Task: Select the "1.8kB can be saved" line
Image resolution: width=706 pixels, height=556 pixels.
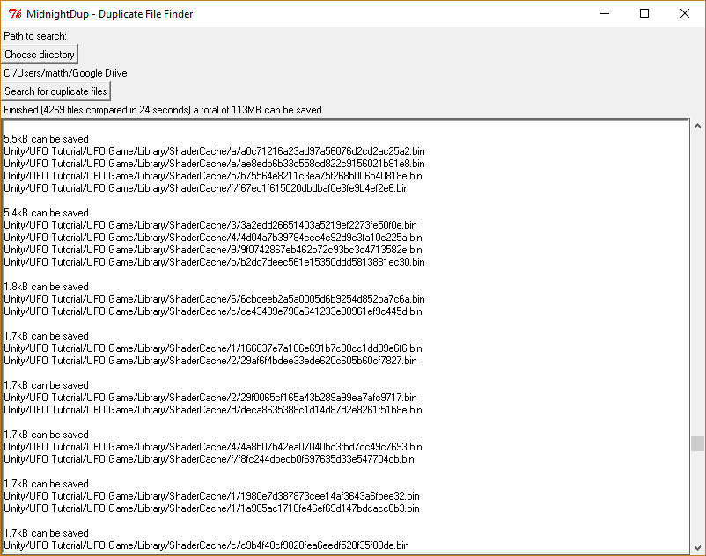Action: pyautogui.click(x=46, y=287)
